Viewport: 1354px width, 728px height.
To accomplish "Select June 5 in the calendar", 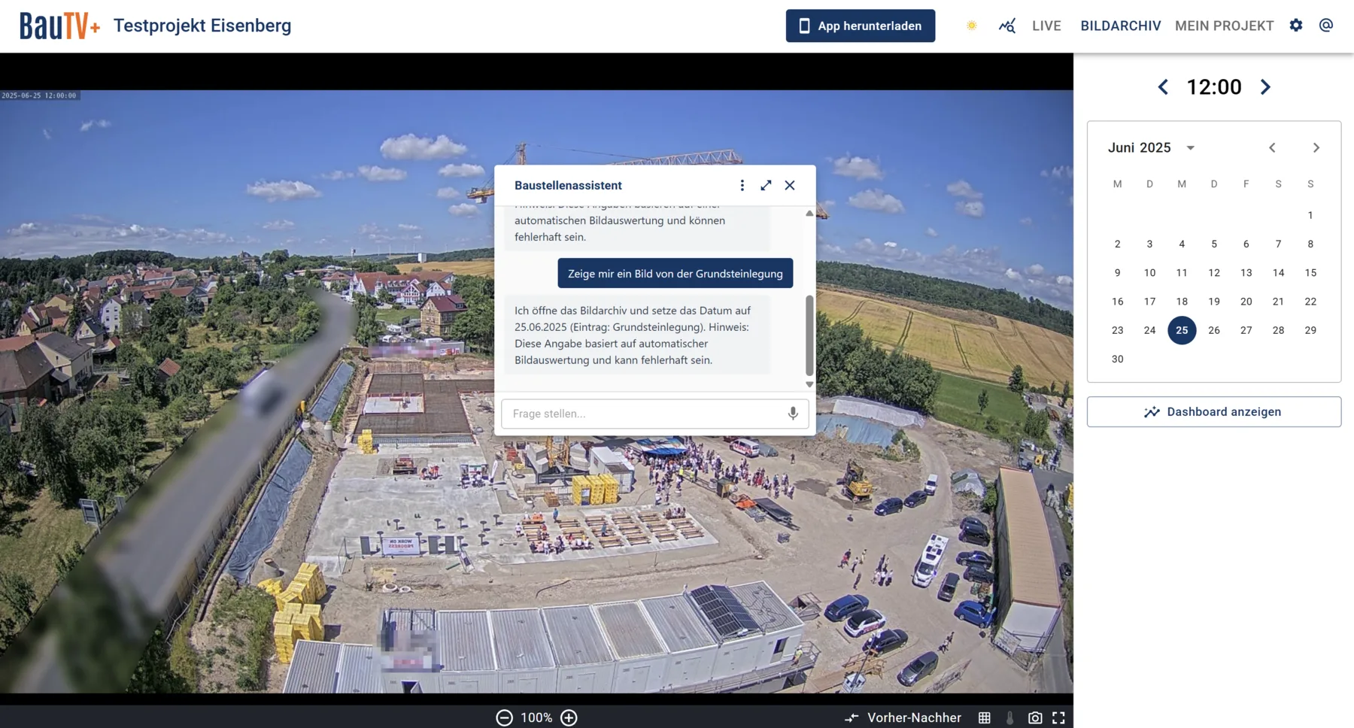I will (x=1214, y=244).
